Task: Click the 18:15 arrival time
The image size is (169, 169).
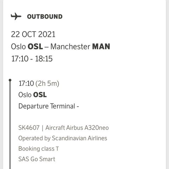Action: [x=44, y=59]
